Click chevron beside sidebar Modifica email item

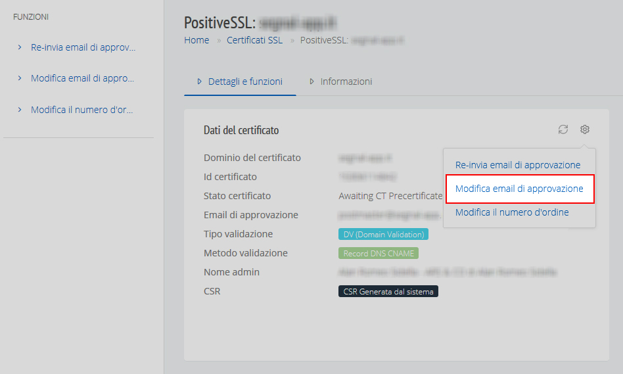[20, 78]
